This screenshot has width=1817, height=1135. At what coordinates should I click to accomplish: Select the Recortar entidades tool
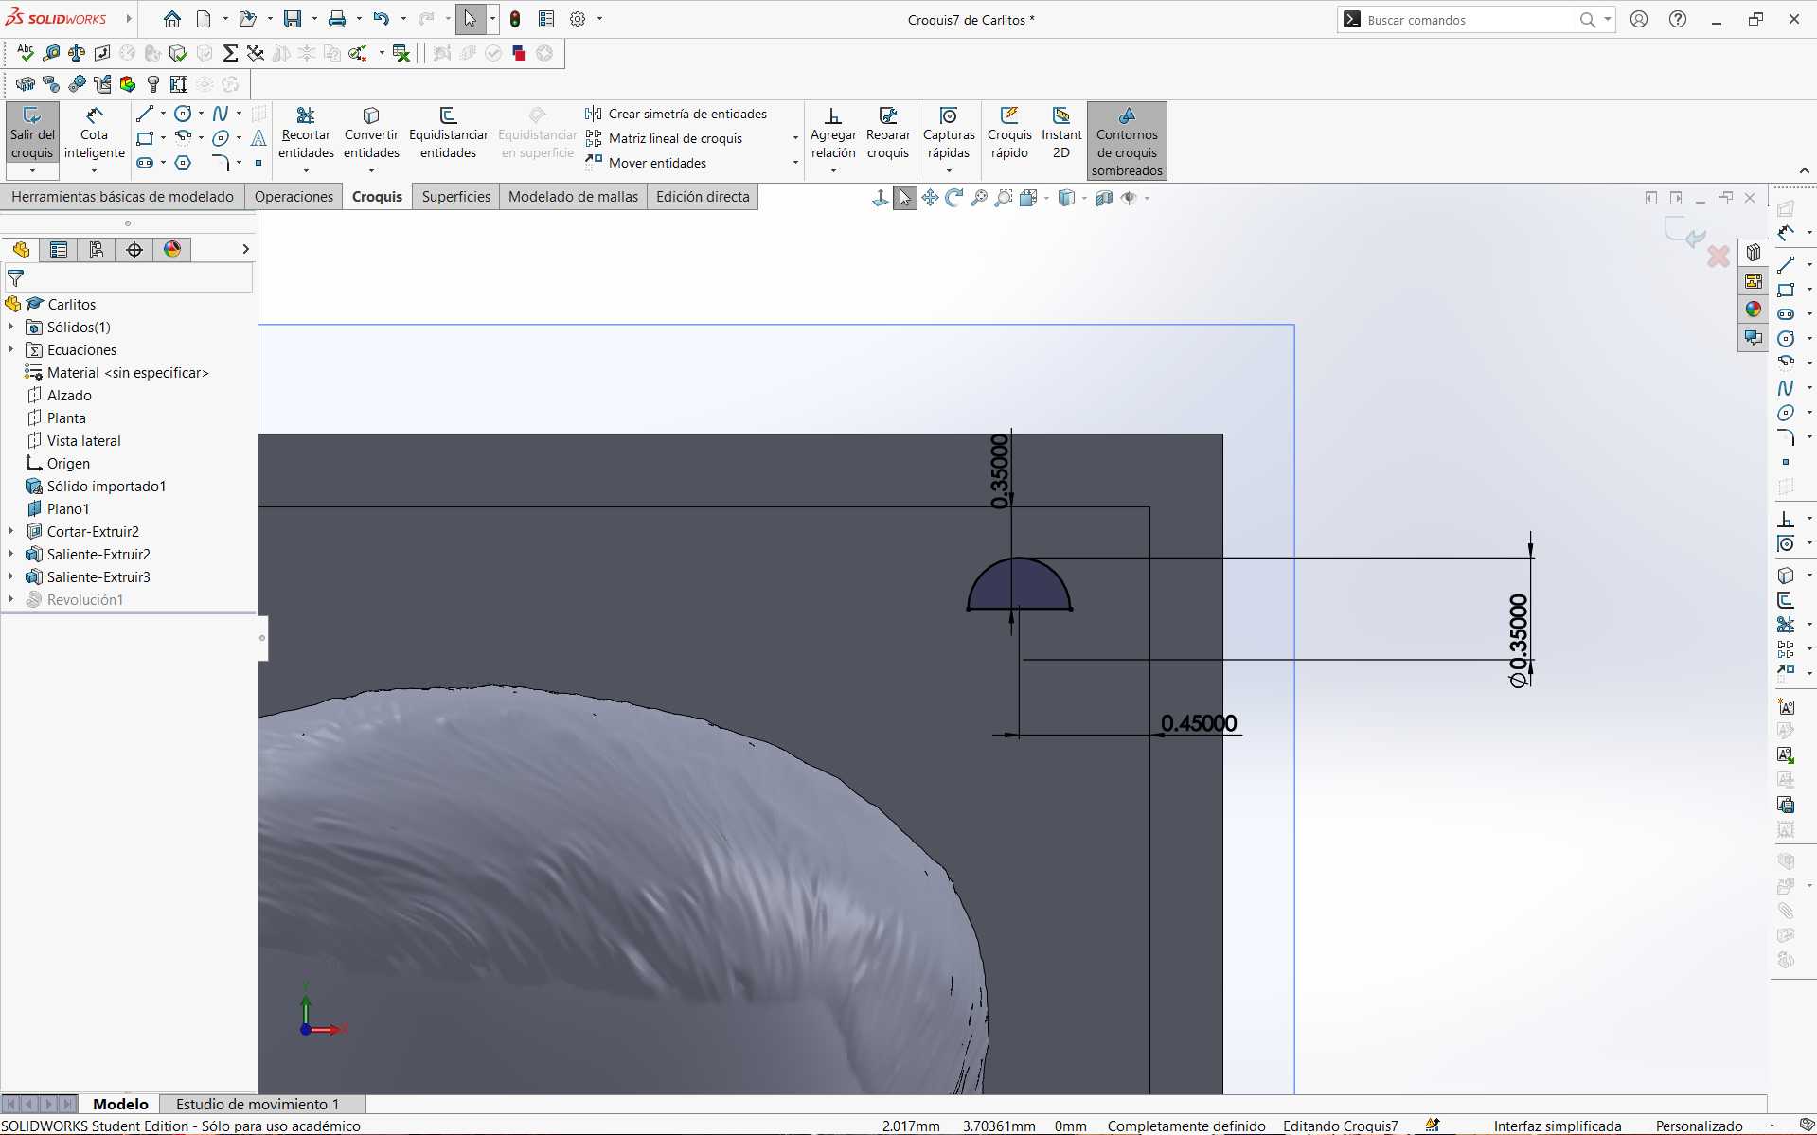click(x=306, y=133)
